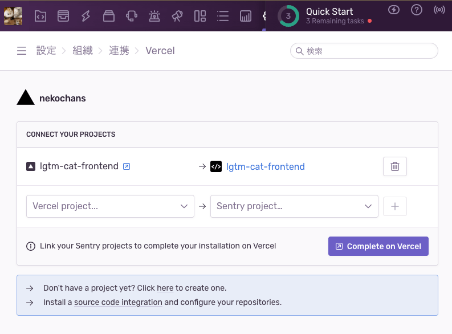
Task: Expand the Sentry project chevron arrow
Action: (x=368, y=206)
